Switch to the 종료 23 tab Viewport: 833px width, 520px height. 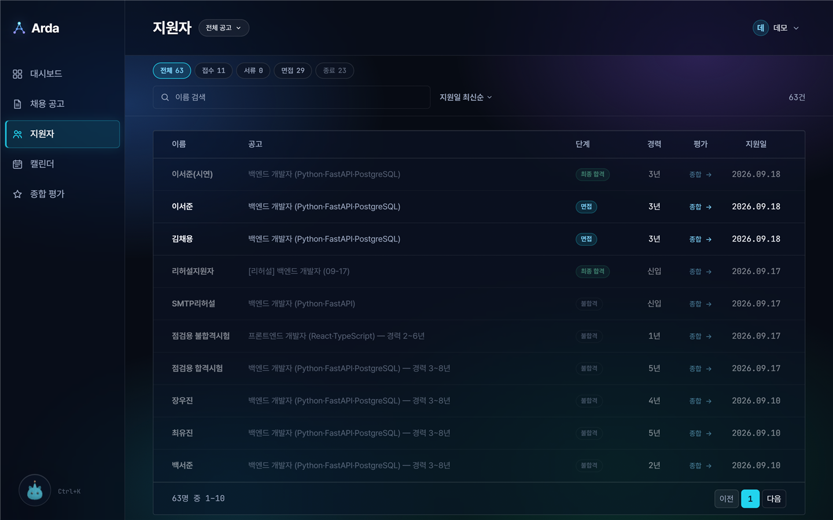(334, 70)
